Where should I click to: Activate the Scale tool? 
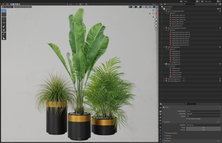pyautogui.click(x=4, y=26)
